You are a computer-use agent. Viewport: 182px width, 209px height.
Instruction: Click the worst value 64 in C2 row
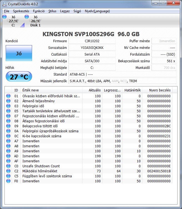(119, 171)
